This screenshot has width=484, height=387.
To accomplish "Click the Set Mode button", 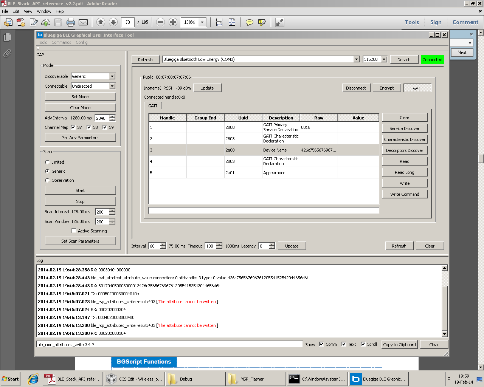I will (80, 97).
